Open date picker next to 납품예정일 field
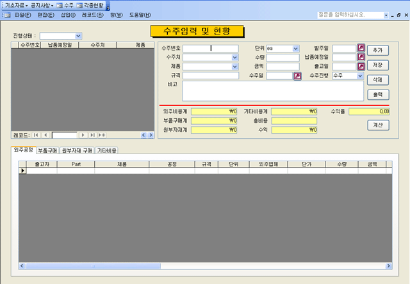 (x=361, y=57)
